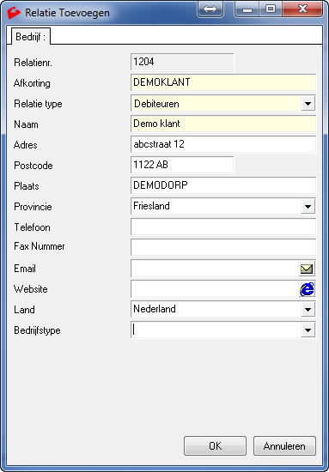Expand the Bedrijfstype dropdown arrow
Screen dimensions: 329x472
tap(308, 330)
